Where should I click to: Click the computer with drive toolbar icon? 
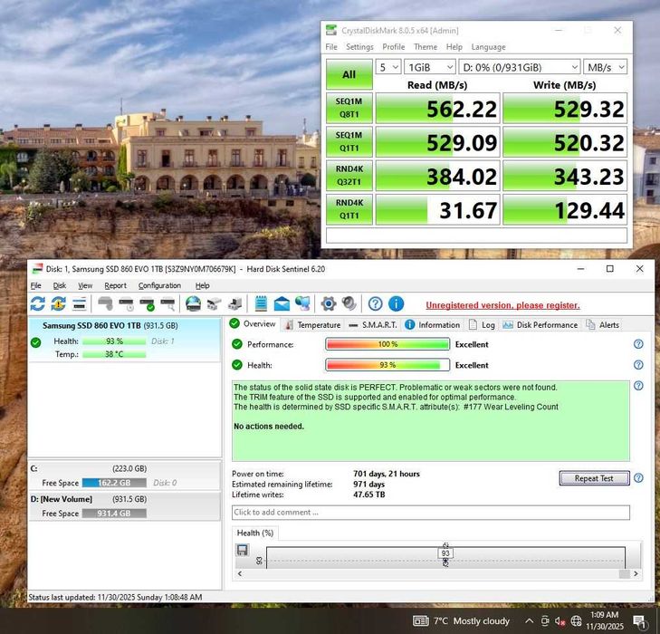point(234,303)
